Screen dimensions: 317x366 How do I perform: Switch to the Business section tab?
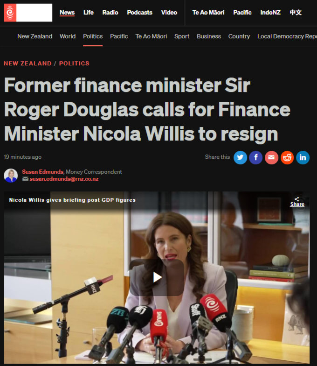click(209, 36)
